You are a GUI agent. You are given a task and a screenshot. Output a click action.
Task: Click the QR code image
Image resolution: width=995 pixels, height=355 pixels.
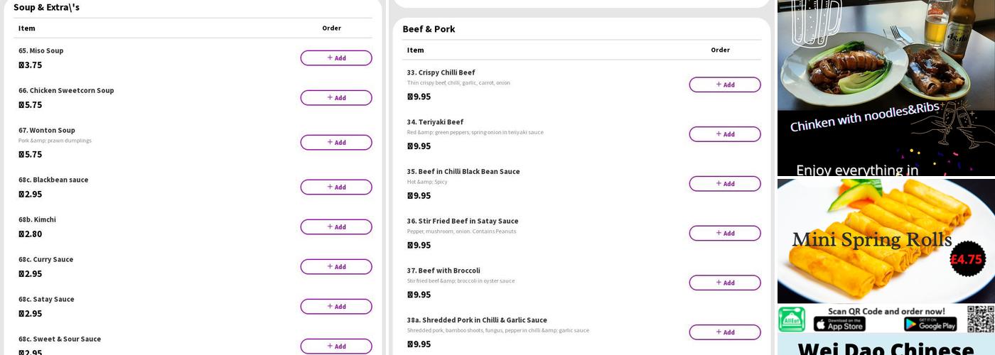click(980, 319)
